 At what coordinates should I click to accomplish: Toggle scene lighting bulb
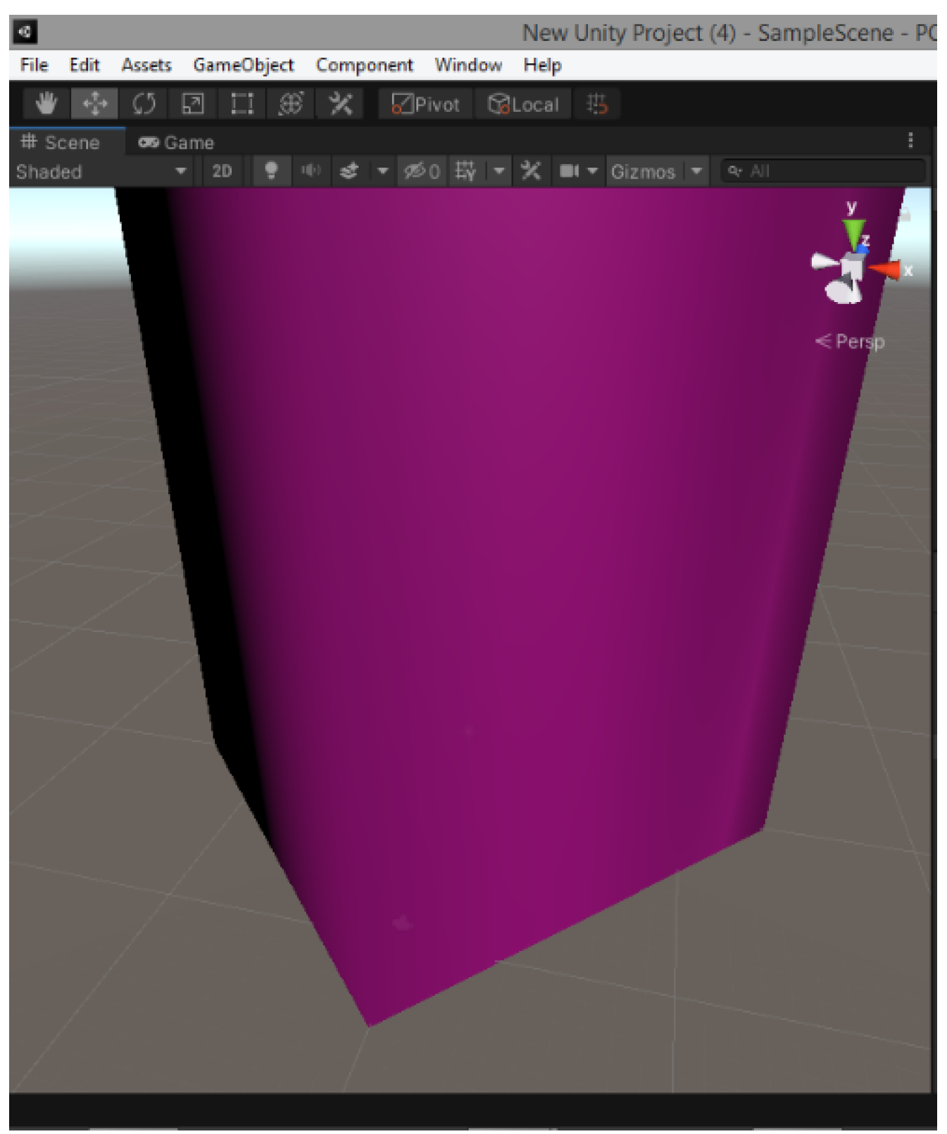271,171
